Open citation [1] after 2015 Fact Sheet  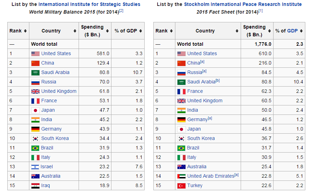[261, 11]
